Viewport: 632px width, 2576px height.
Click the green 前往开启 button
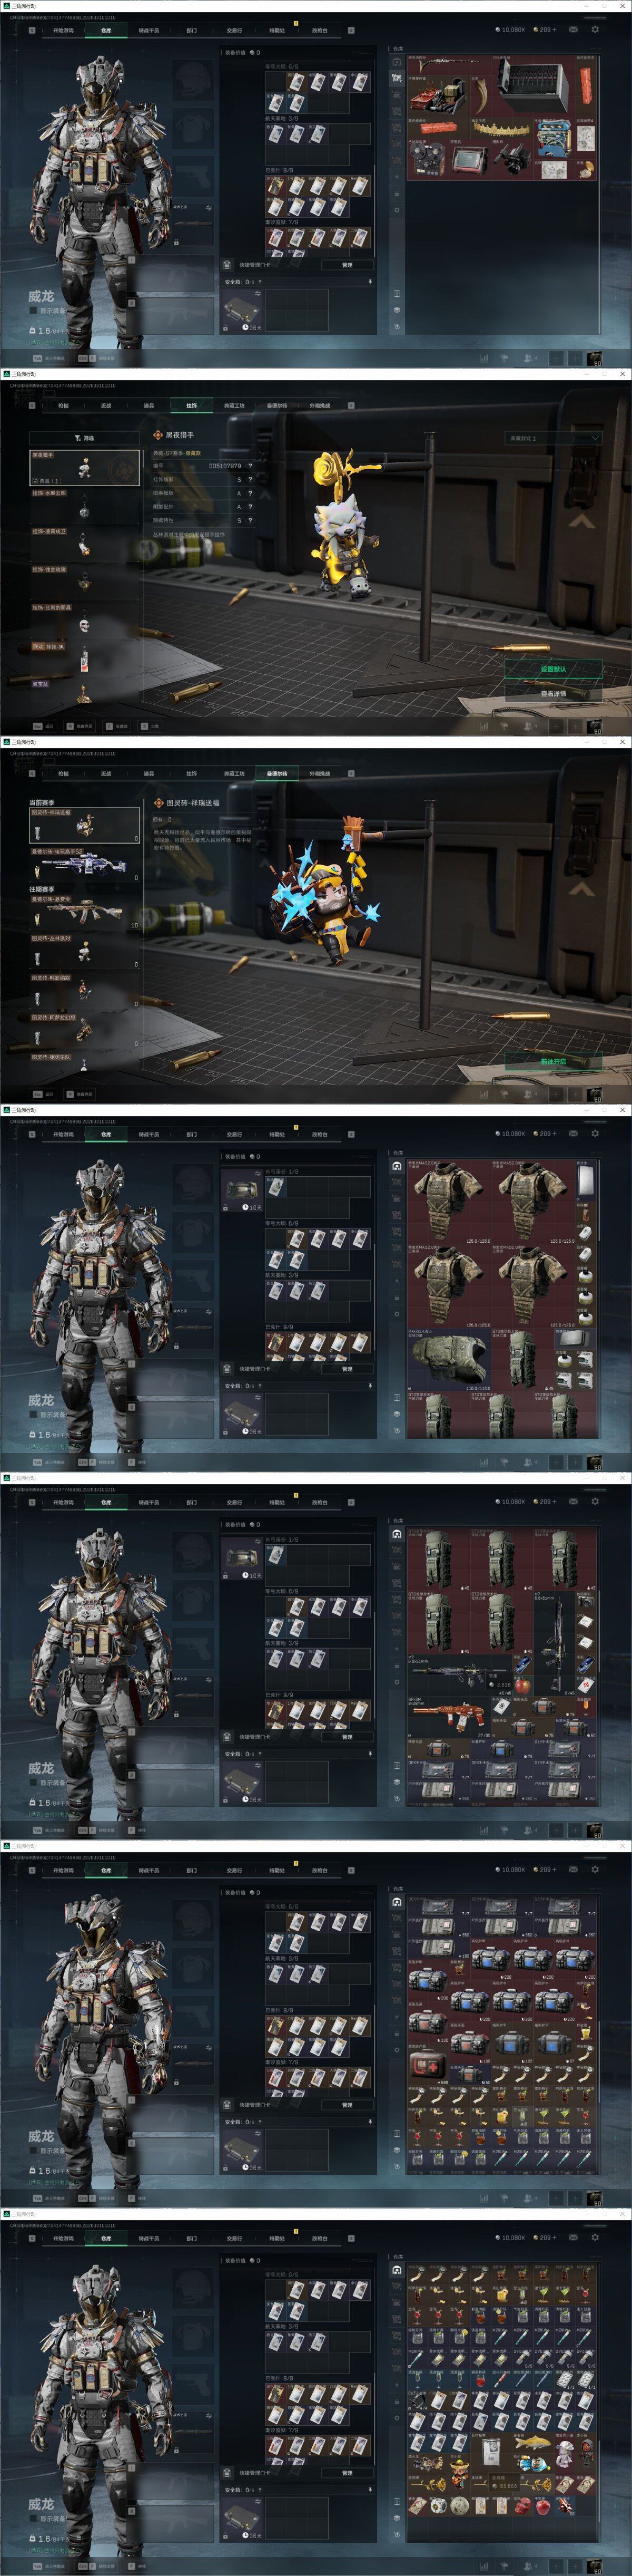pos(553,1061)
